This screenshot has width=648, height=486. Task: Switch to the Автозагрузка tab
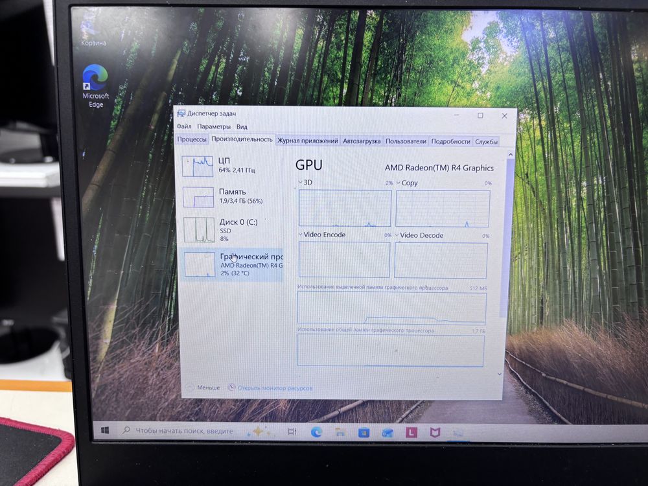coord(362,141)
